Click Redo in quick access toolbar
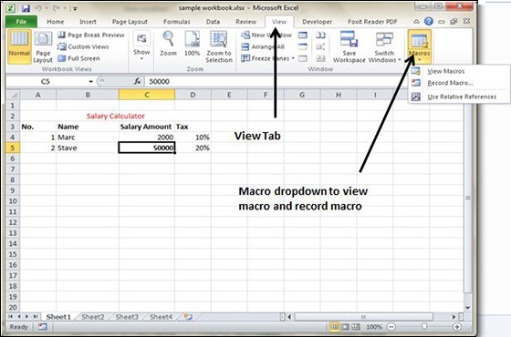Screen dimensions: 511x337 [57, 8]
